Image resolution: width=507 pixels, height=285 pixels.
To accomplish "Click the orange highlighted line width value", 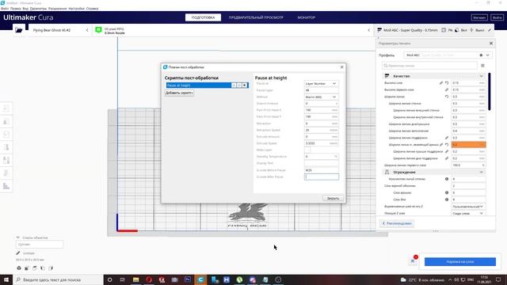I will tap(468, 144).
